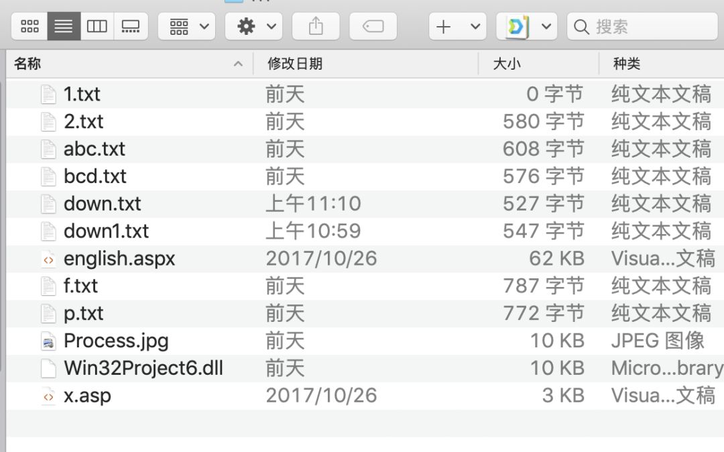Click the search field

644,27
